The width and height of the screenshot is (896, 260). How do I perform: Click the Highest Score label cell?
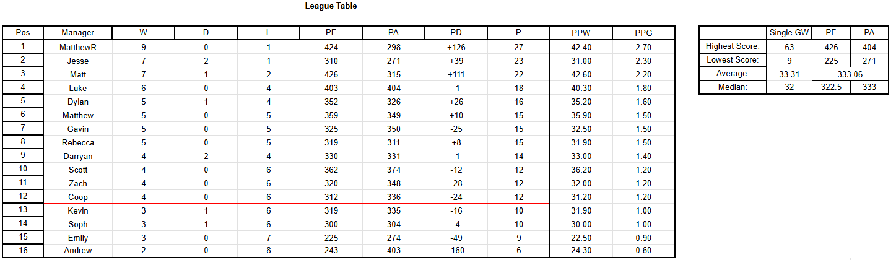(733, 46)
